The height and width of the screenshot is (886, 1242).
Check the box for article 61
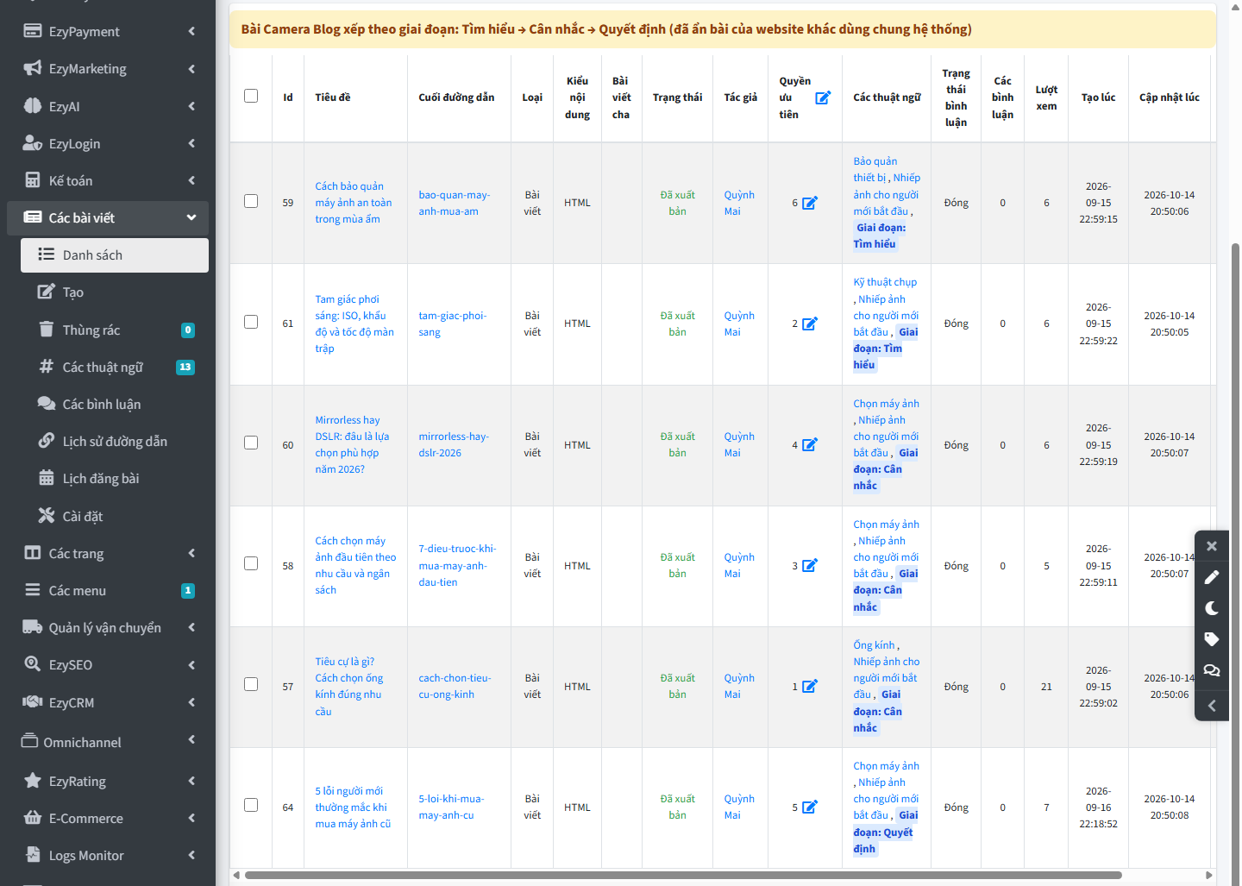[x=251, y=322]
